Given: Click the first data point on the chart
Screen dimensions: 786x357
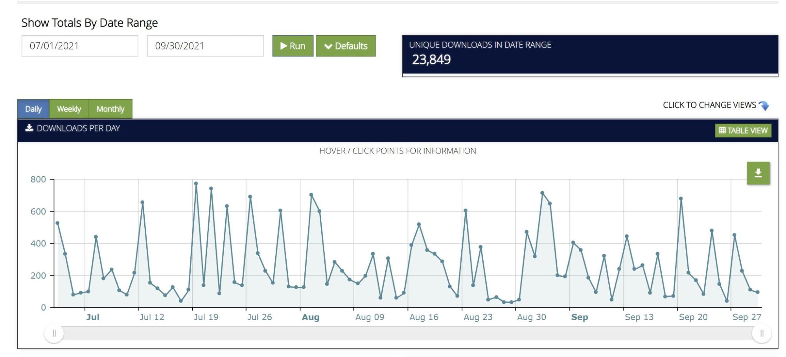Looking at the screenshot, I should tap(57, 223).
